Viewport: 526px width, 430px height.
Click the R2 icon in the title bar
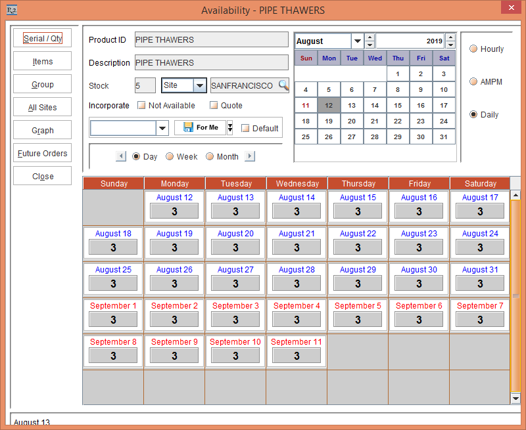(x=11, y=10)
